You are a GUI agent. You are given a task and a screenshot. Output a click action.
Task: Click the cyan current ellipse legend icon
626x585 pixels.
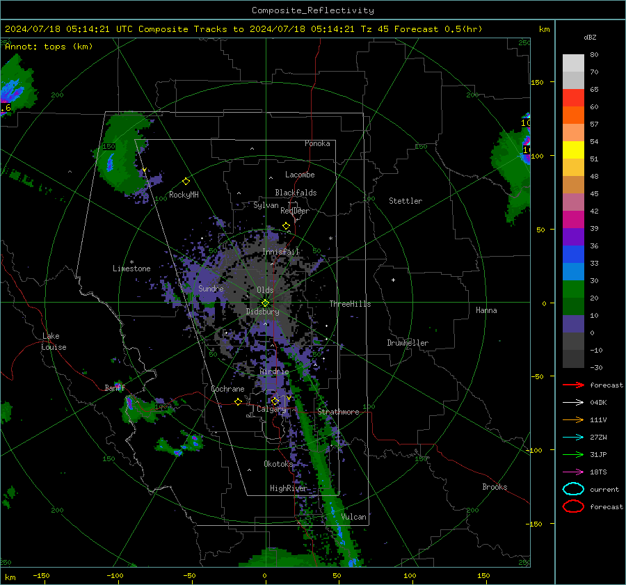coord(573,489)
